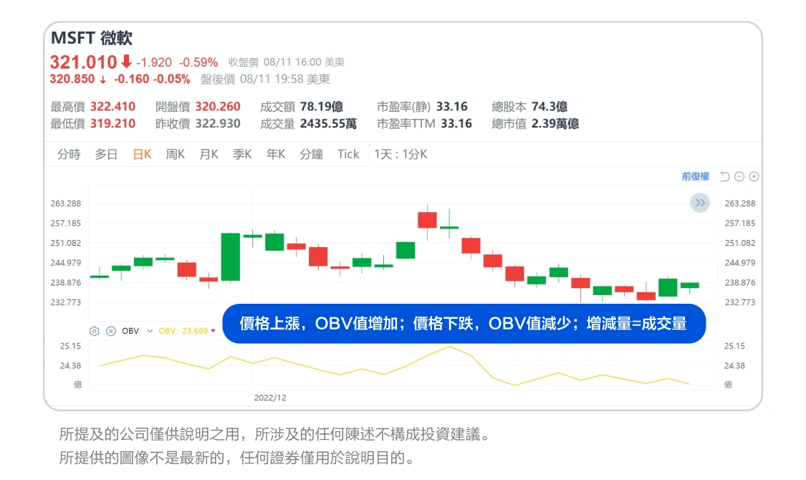The image size is (806, 480).
Task: Click the left axis label 263.288
Action: tap(66, 203)
